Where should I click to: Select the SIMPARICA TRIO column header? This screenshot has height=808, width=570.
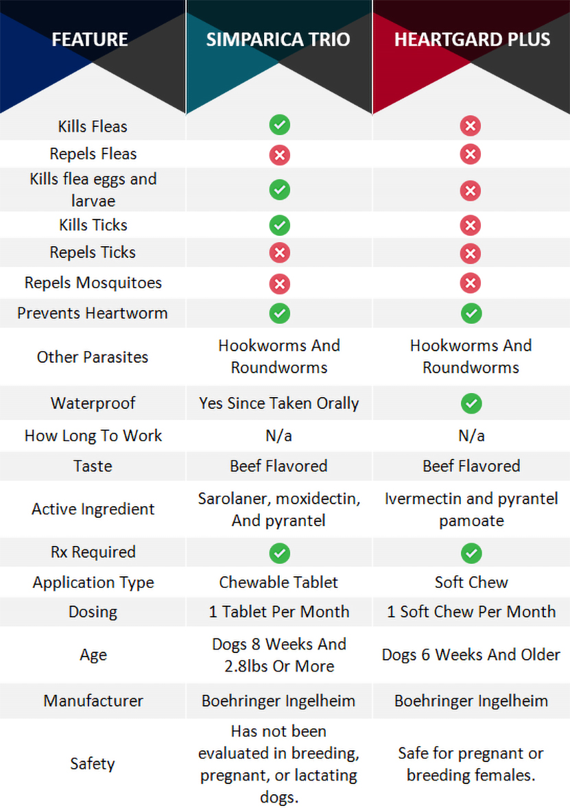pos(278,39)
